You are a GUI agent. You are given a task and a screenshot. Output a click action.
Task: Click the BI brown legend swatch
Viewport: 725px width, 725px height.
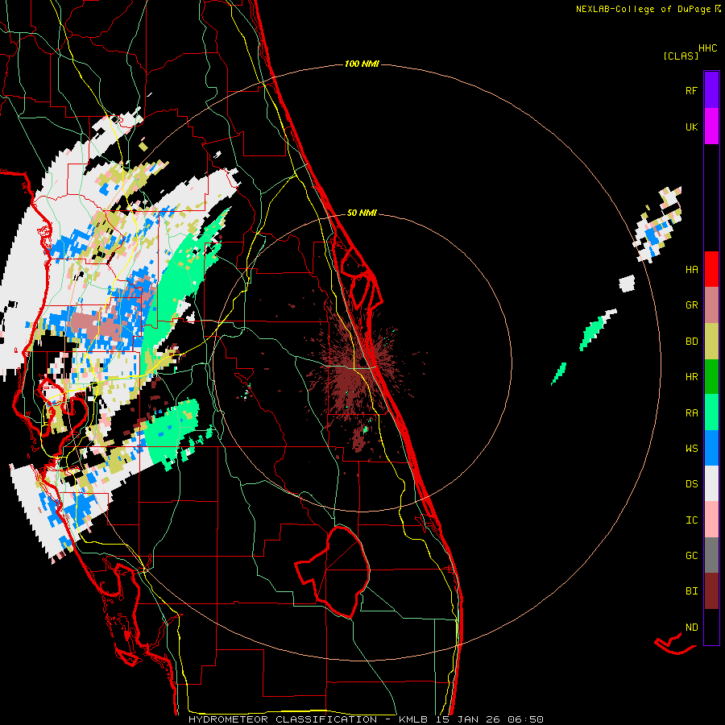click(x=711, y=591)
